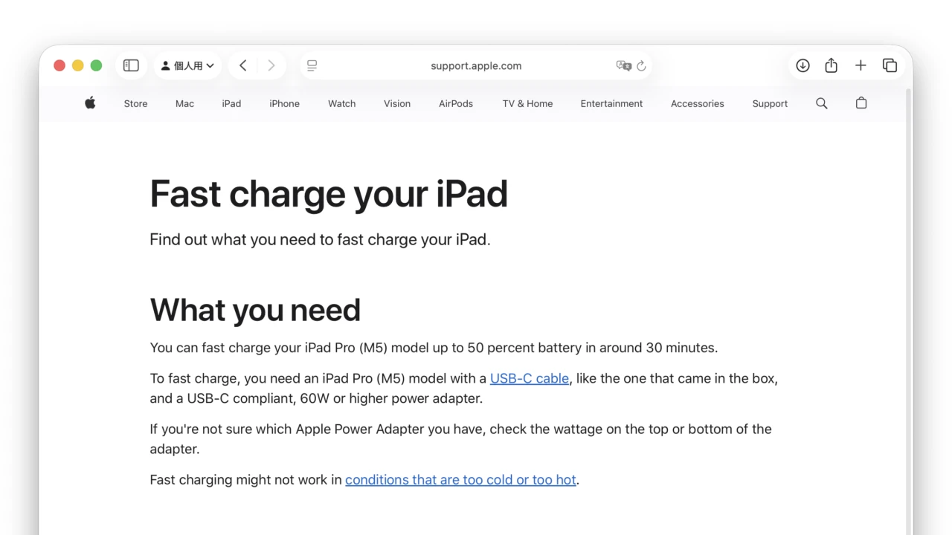Screen dimensions: 952x535
Task: Select iPad in the navigation bar
Action: 231,103
